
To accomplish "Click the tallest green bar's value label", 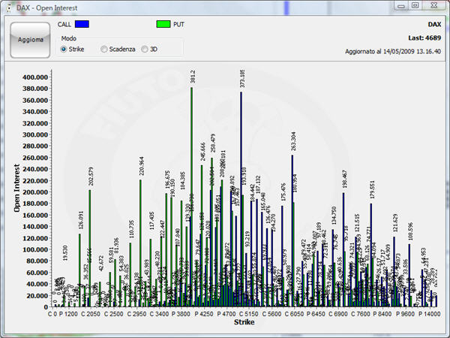I will coord(193,77).
